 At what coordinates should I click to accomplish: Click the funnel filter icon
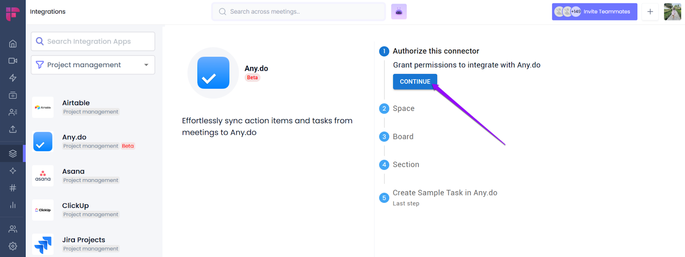click(40, 65)
